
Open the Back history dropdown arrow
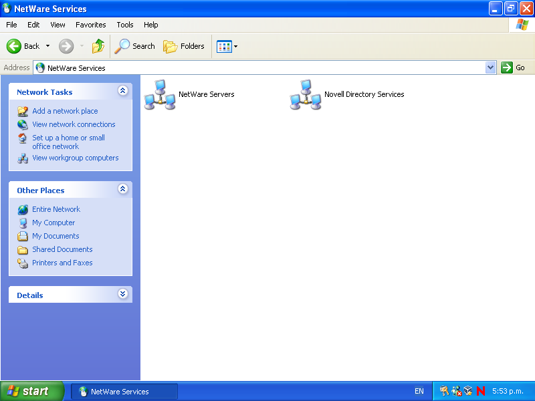click(x=47, y=46)
